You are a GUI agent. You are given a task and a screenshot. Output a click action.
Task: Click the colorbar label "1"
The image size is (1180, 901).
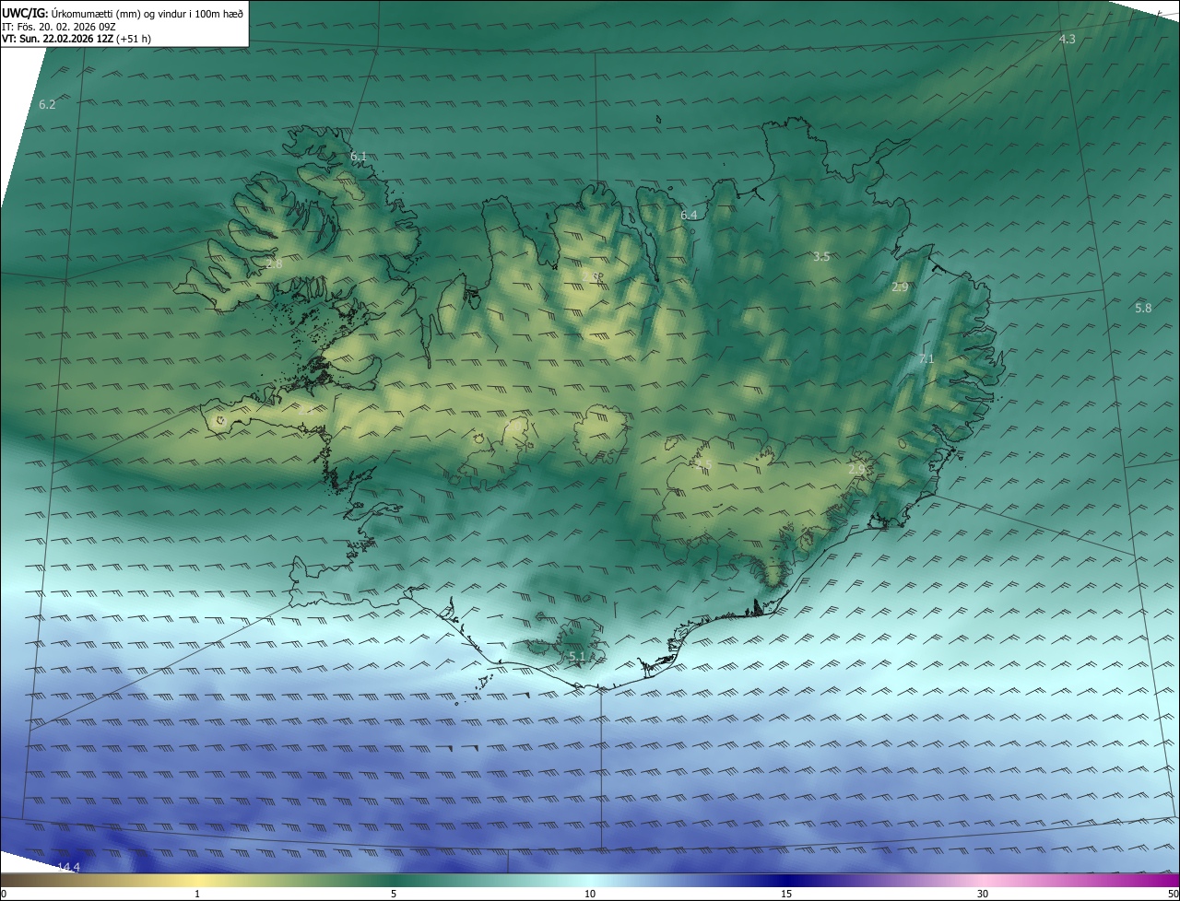pyautogui.click(x=197, y=894)
